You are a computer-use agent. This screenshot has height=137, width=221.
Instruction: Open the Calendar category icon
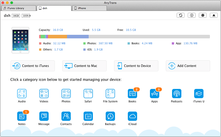click(88, 116)
